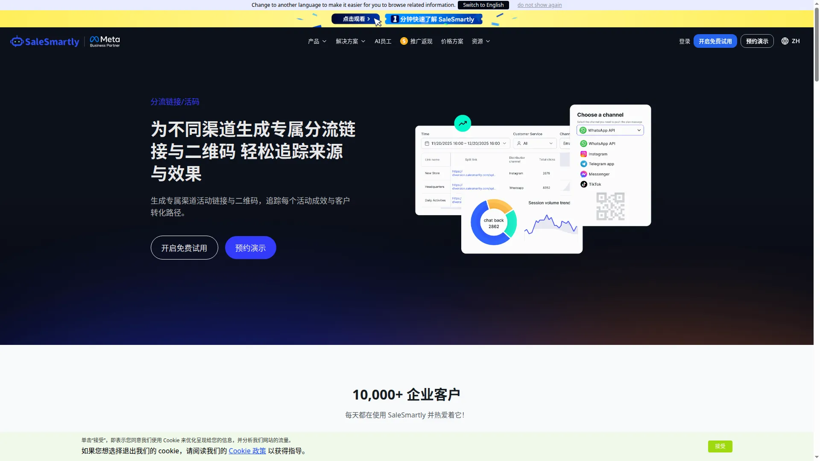820x461 pixels.
Task: Click the hero 开启免费试用 button
Action: [x=184, y=248]
